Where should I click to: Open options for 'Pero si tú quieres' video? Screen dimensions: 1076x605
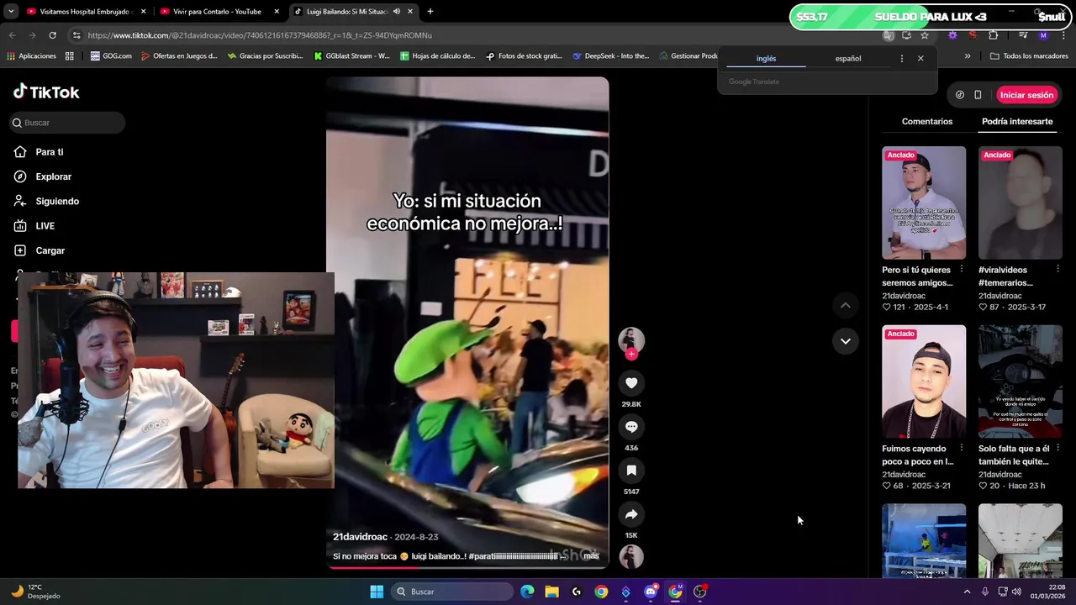(961, 270)
